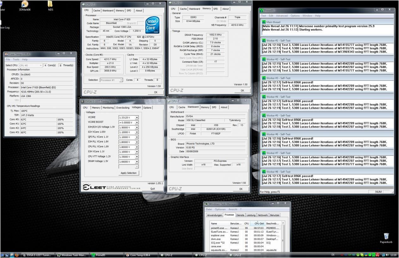Click the Worker #7 window icon
399x258 pixels.
264,153
